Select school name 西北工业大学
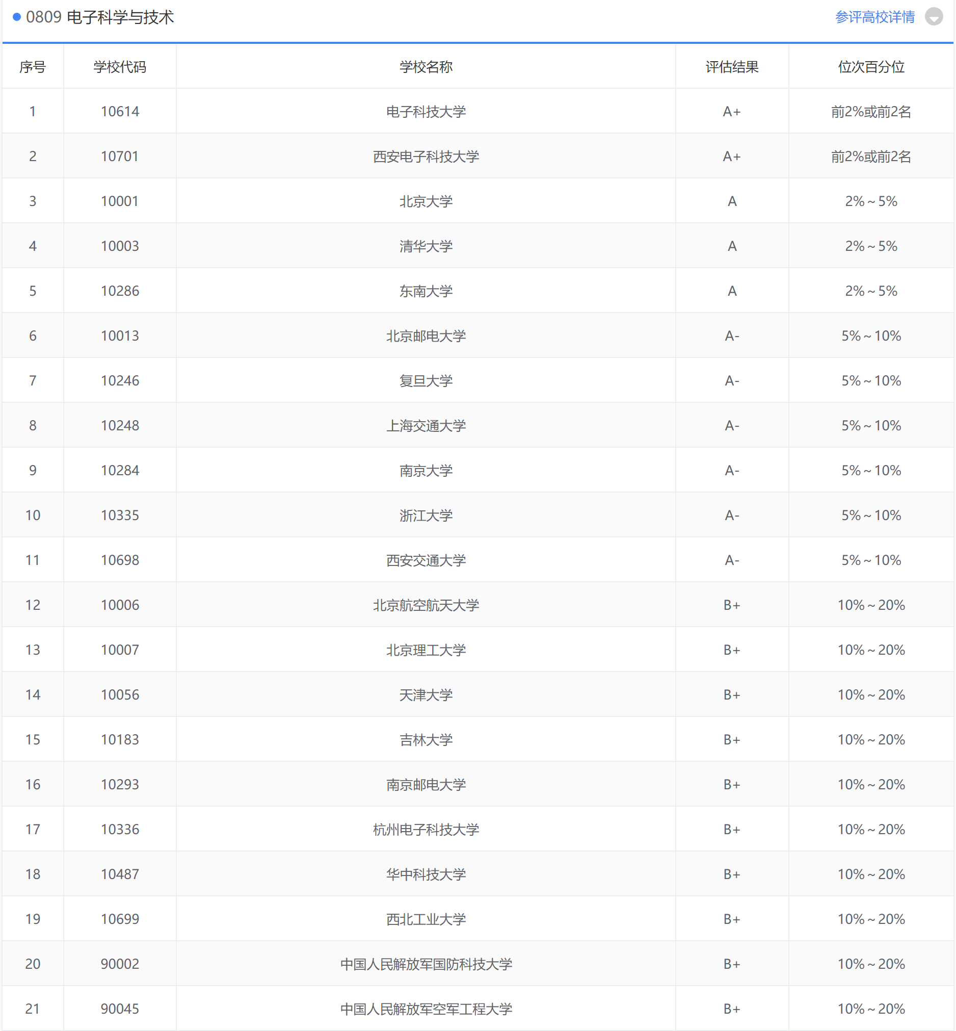Screen dimensions: 956x1031 click(x=426, y=919)
